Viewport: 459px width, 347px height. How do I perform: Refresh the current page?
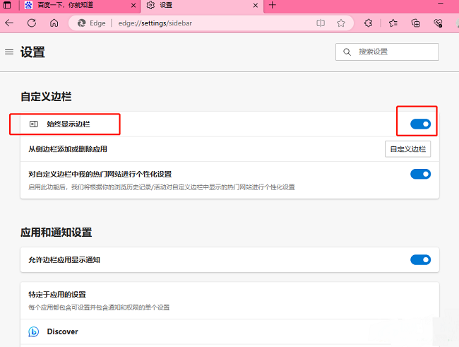point(32,23)
